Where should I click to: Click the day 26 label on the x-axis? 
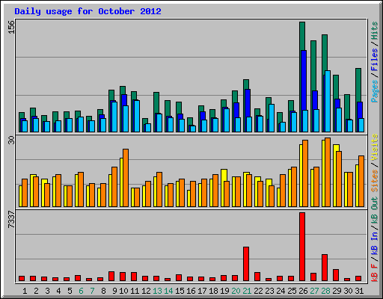[x=303, y=291]
